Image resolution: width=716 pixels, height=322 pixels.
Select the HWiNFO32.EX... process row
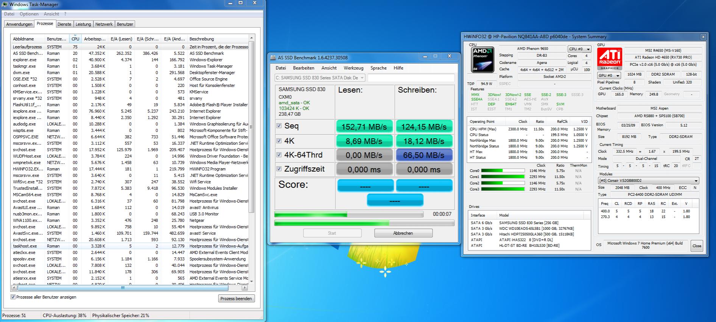(x=130, y=169)
